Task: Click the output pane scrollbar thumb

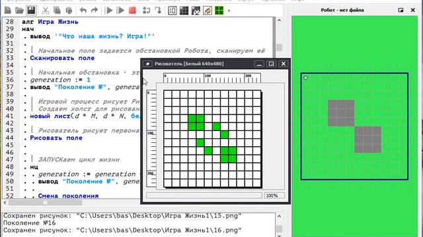Action: (x=279, y=229)
